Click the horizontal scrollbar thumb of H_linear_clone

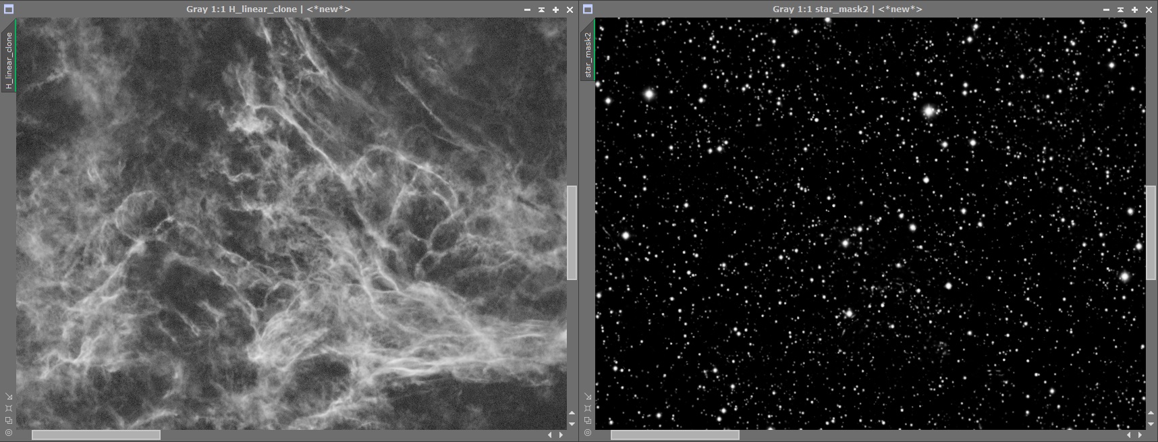tap(96, 435)
